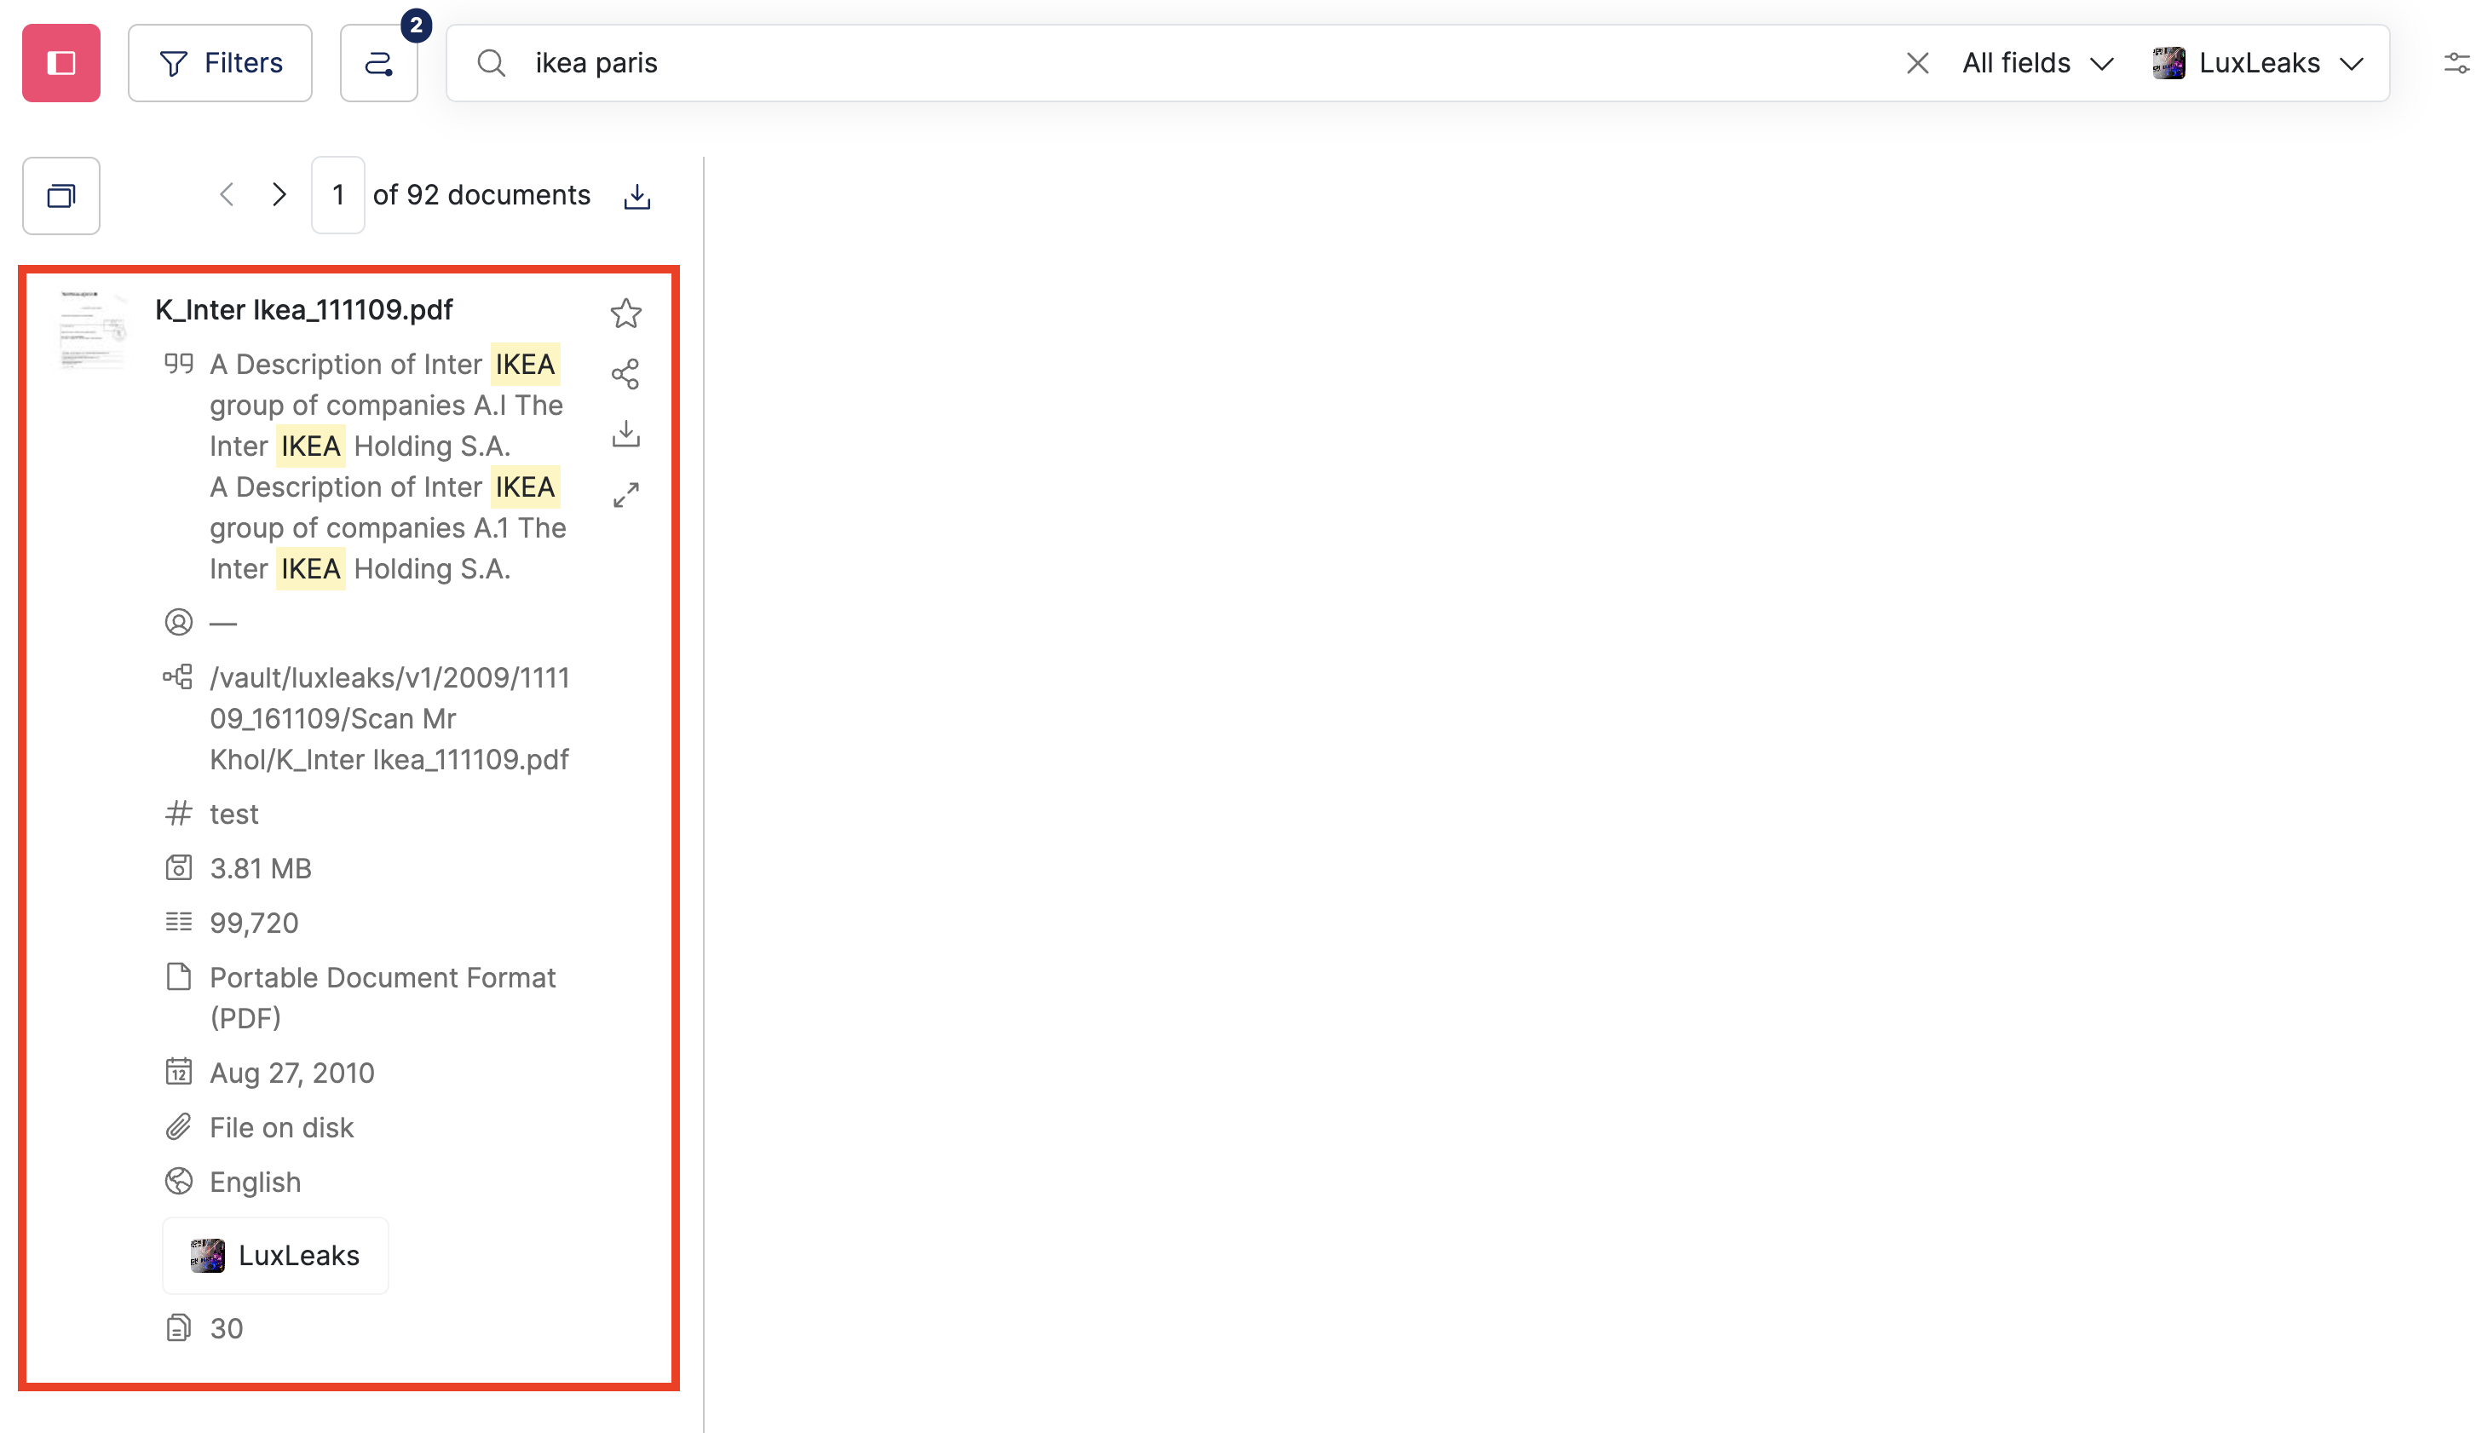Viewport: 2488px width, 1433px height.
Task: Open the Filters menu
Action: 220,62
